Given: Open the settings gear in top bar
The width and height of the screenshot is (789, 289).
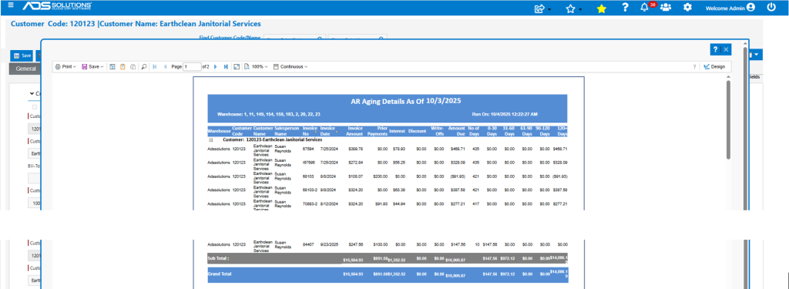Looking at the screenshot, I should click(x=687, y=8).
